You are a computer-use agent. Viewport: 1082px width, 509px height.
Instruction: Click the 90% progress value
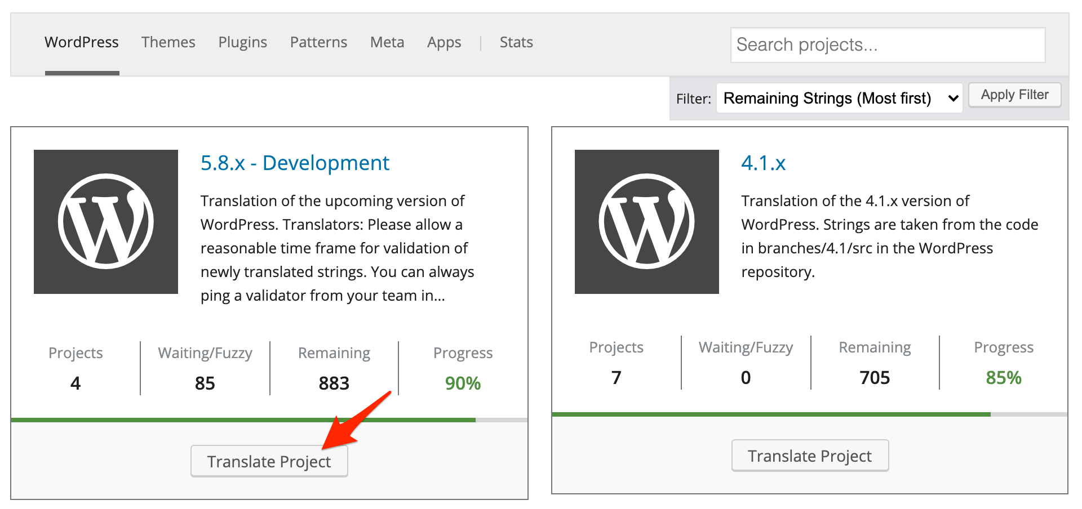point(463,383)
